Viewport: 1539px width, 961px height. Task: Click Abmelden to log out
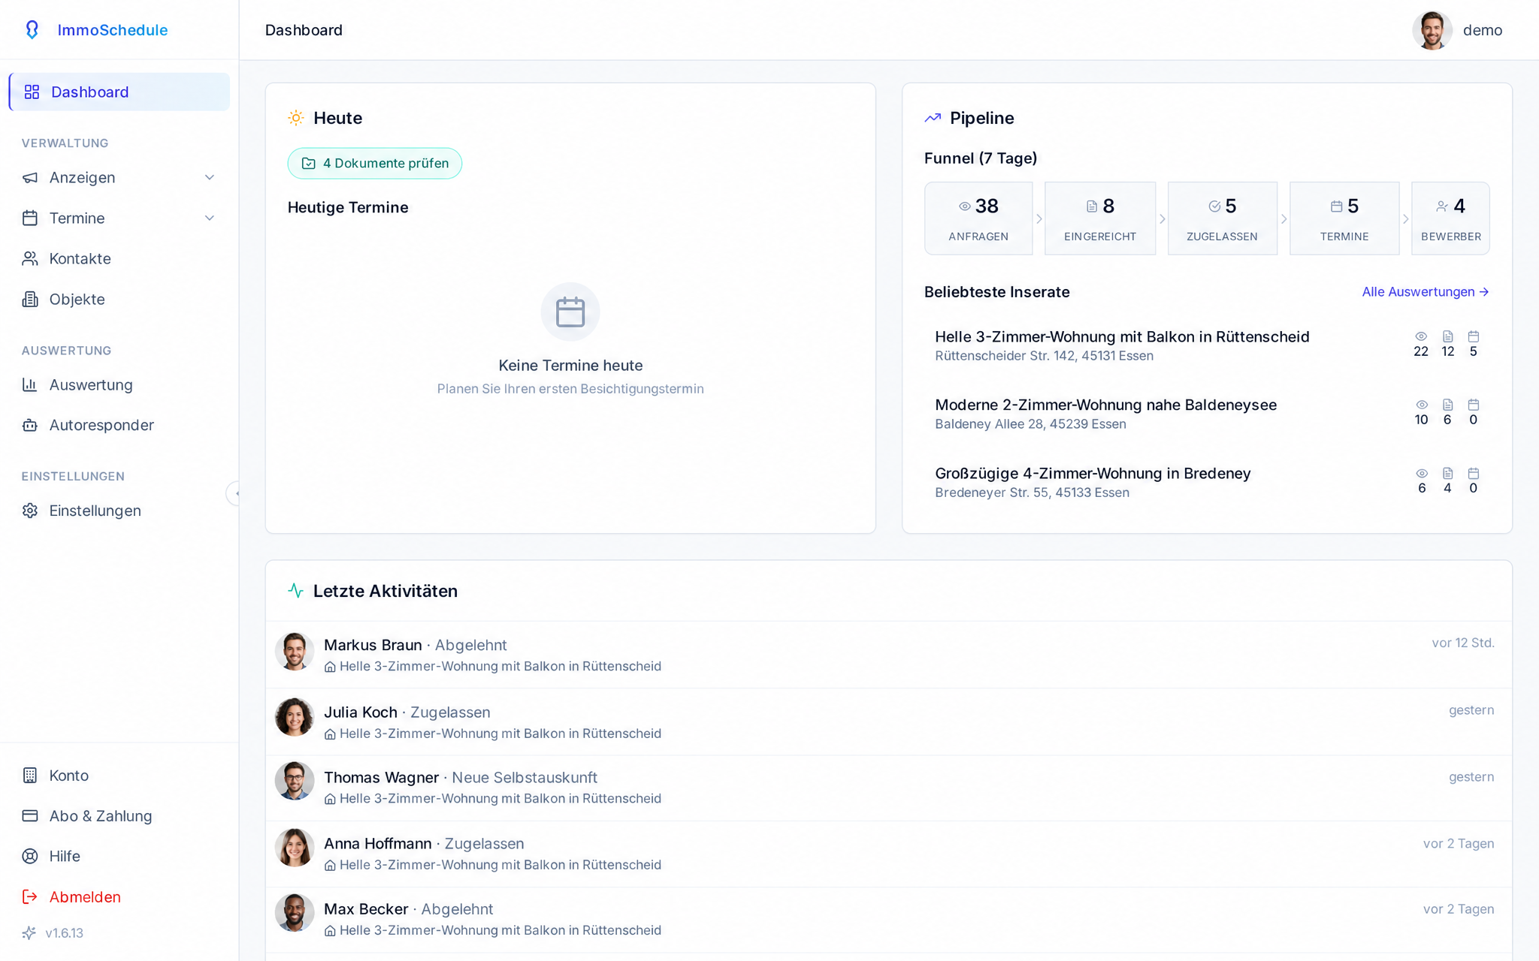119,897
